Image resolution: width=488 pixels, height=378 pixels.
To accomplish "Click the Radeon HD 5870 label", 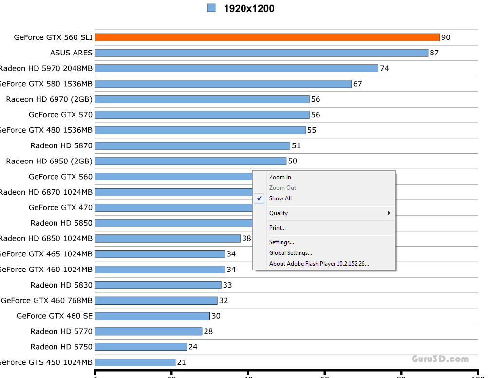I will (x=62, y=146).
